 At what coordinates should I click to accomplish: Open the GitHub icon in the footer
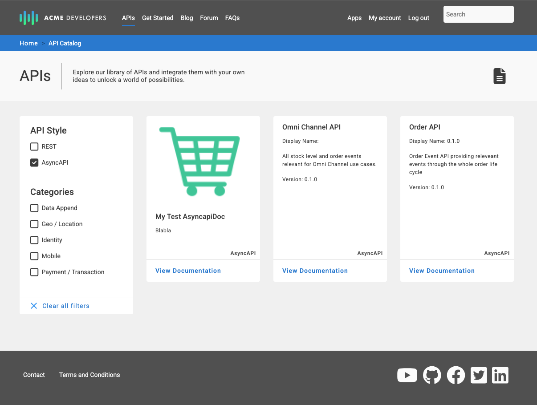pos(431,375)
